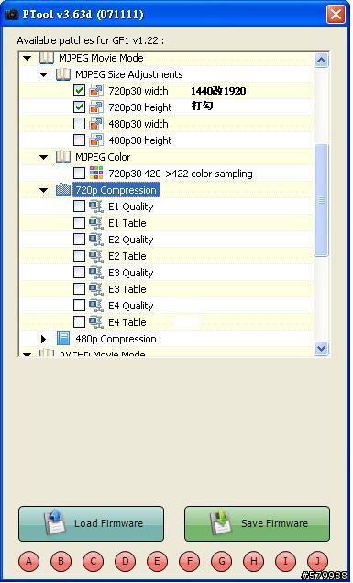
Task: Click the MJPEG Color book icon
Action: (63, 157)
